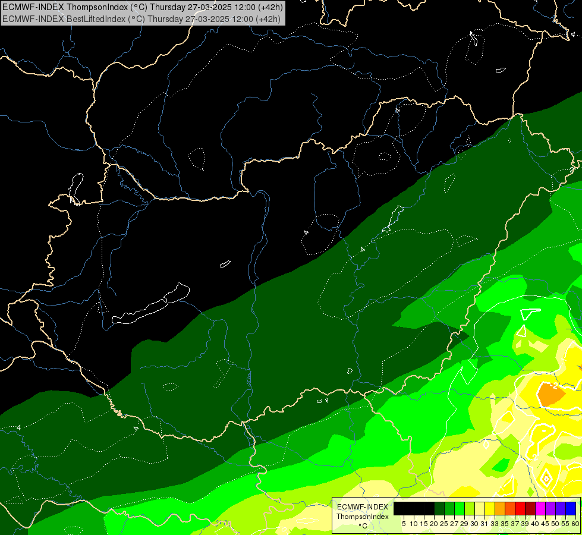Click the legend scale value 10
Image resolution: width=582 pixels, height=535 pixels.
414,524
